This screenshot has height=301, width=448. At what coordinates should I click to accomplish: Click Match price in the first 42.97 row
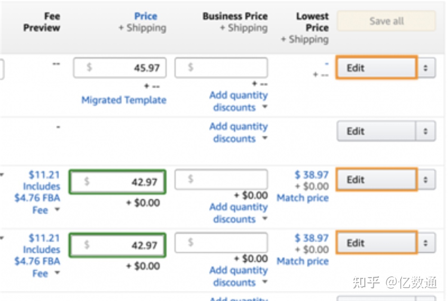point(303,198)
